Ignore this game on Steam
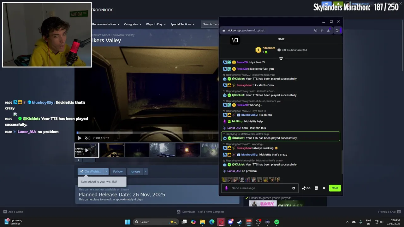This screenshot has height=227, width=404. (x=135, y=172)
